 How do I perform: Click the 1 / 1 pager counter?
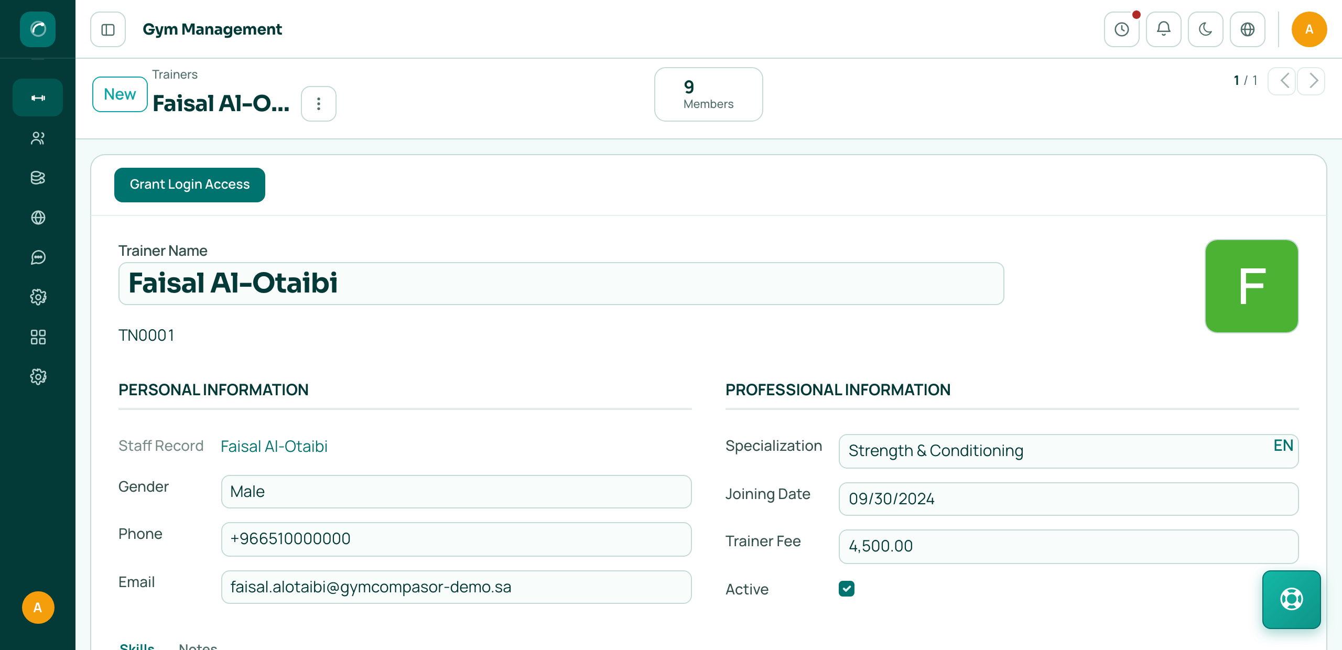[1246, 81]
